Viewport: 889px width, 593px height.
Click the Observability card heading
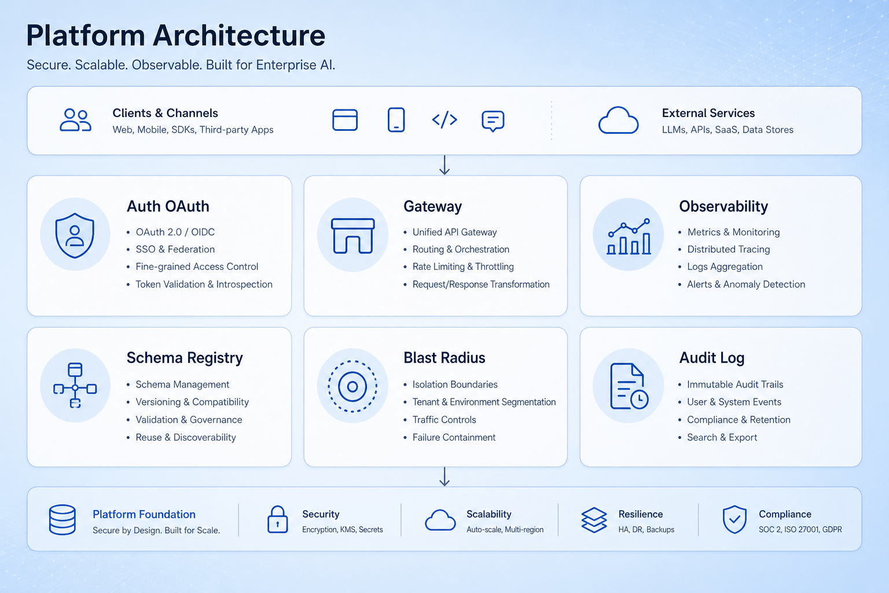pos(723,207)
